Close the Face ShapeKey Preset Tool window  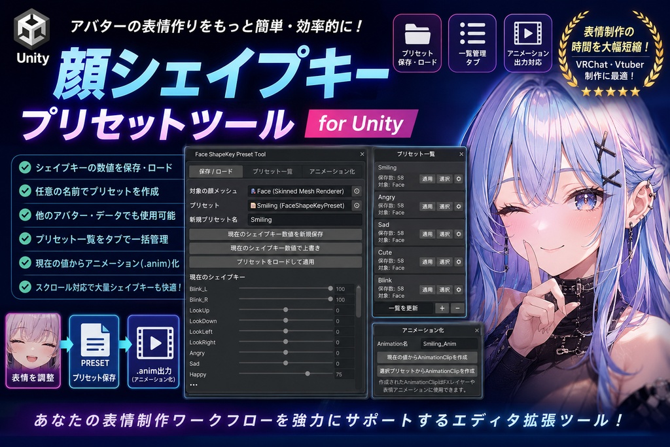point(362,154)
